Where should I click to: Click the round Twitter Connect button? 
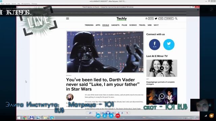(x=169, y=44)
